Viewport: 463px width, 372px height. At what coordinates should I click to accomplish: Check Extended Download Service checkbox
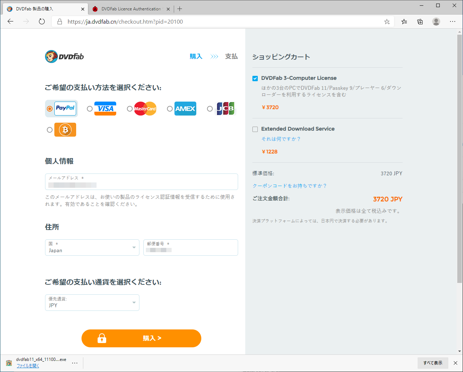click(x=255, y=129)
